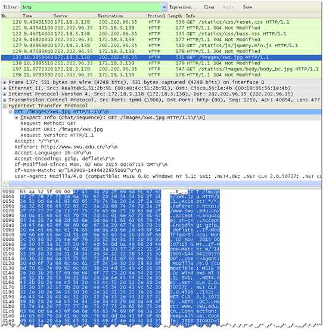Select packet 137 GET /images/xws.jpg
The image size is (323, 331).
[x=161, y=57]
